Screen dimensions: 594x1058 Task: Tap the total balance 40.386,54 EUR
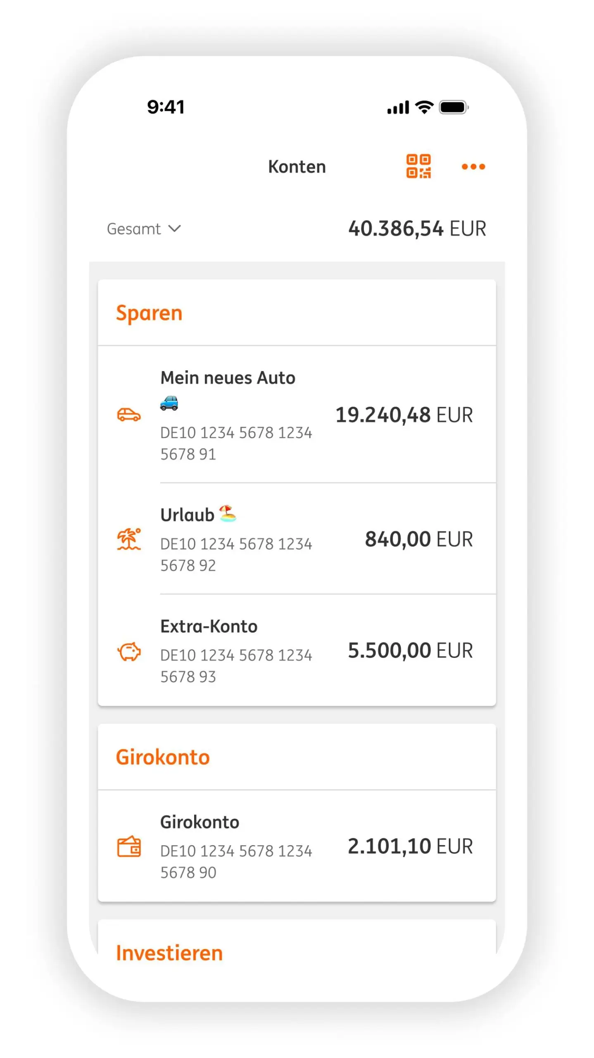[417, 229]
